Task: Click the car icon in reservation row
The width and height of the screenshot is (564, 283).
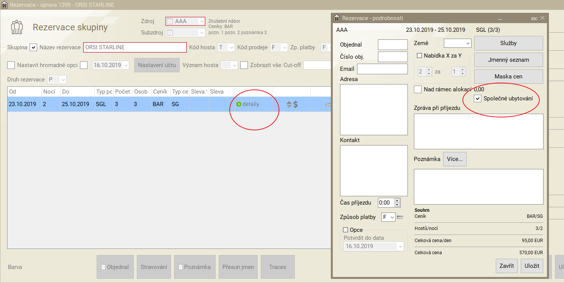Action: pos(328,104)
